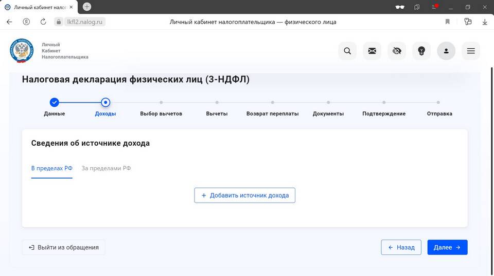The width and height of the screenshot is (494, 276).
Task: Click the 'Возврат переплаты' step label
Action: point(273,114)
